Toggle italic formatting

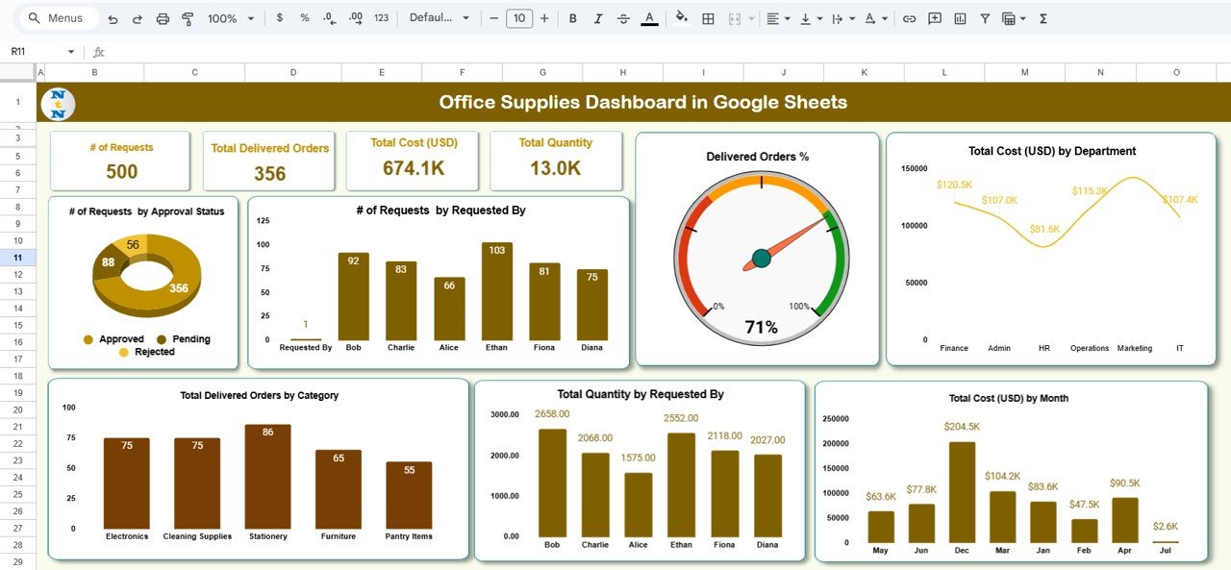click(x=598, y=18)
